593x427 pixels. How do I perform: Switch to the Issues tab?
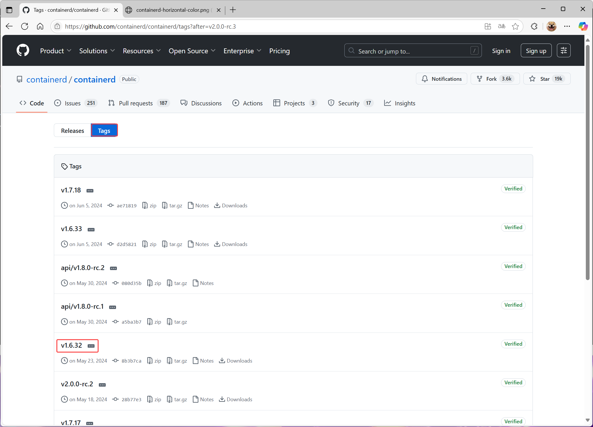[x=76, y=103]
